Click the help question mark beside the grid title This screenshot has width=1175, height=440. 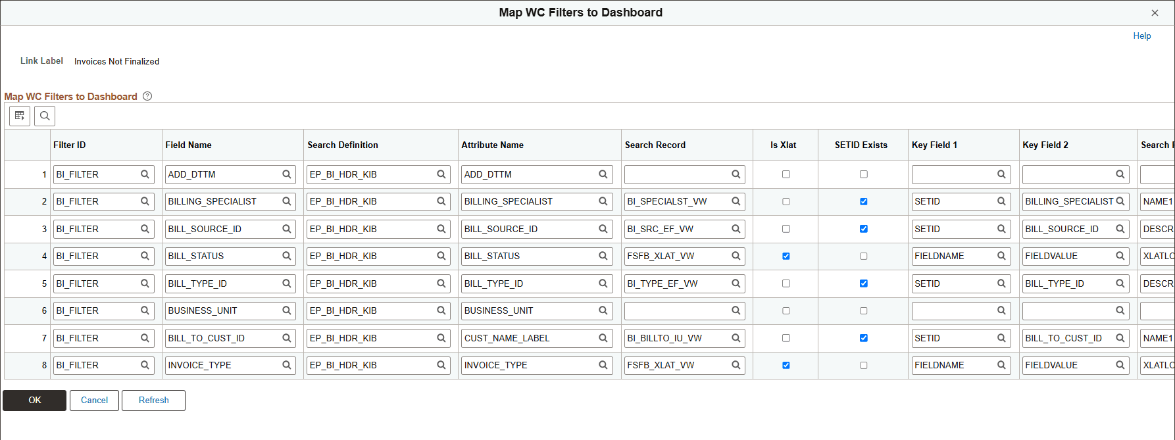pyautogui.click(x=147, y=96)
